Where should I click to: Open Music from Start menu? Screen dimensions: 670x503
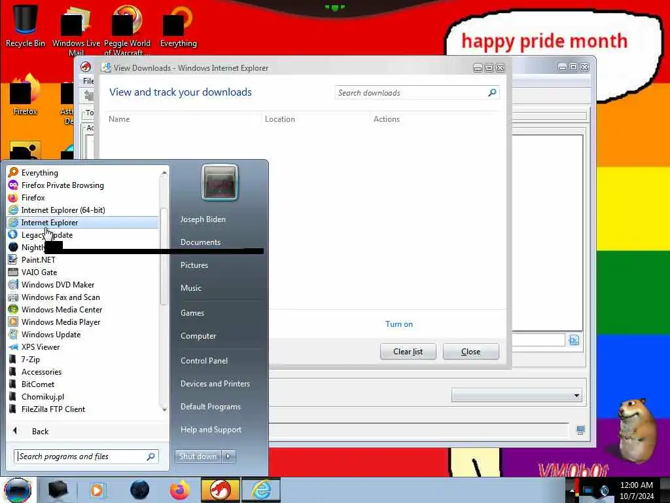click(x=190, y=288)
